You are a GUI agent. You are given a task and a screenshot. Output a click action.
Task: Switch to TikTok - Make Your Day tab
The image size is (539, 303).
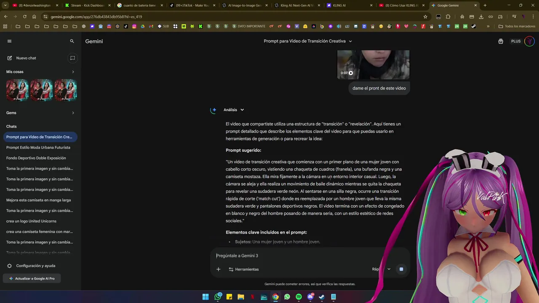pos(192,5)
